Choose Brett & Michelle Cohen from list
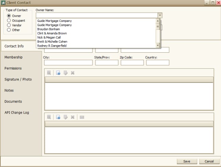Viewport: 221px width, 167px height. [96, 42]
